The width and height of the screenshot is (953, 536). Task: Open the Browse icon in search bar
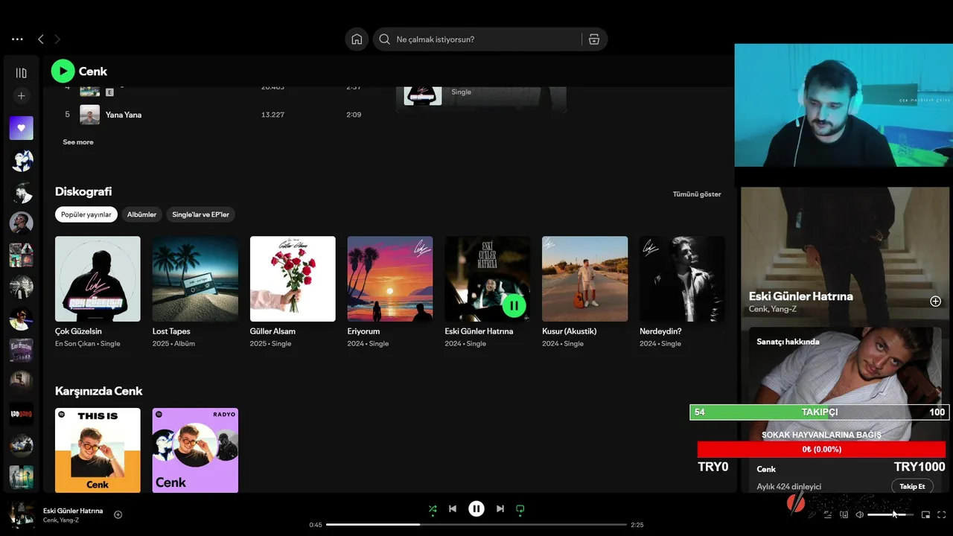(594, 39)
